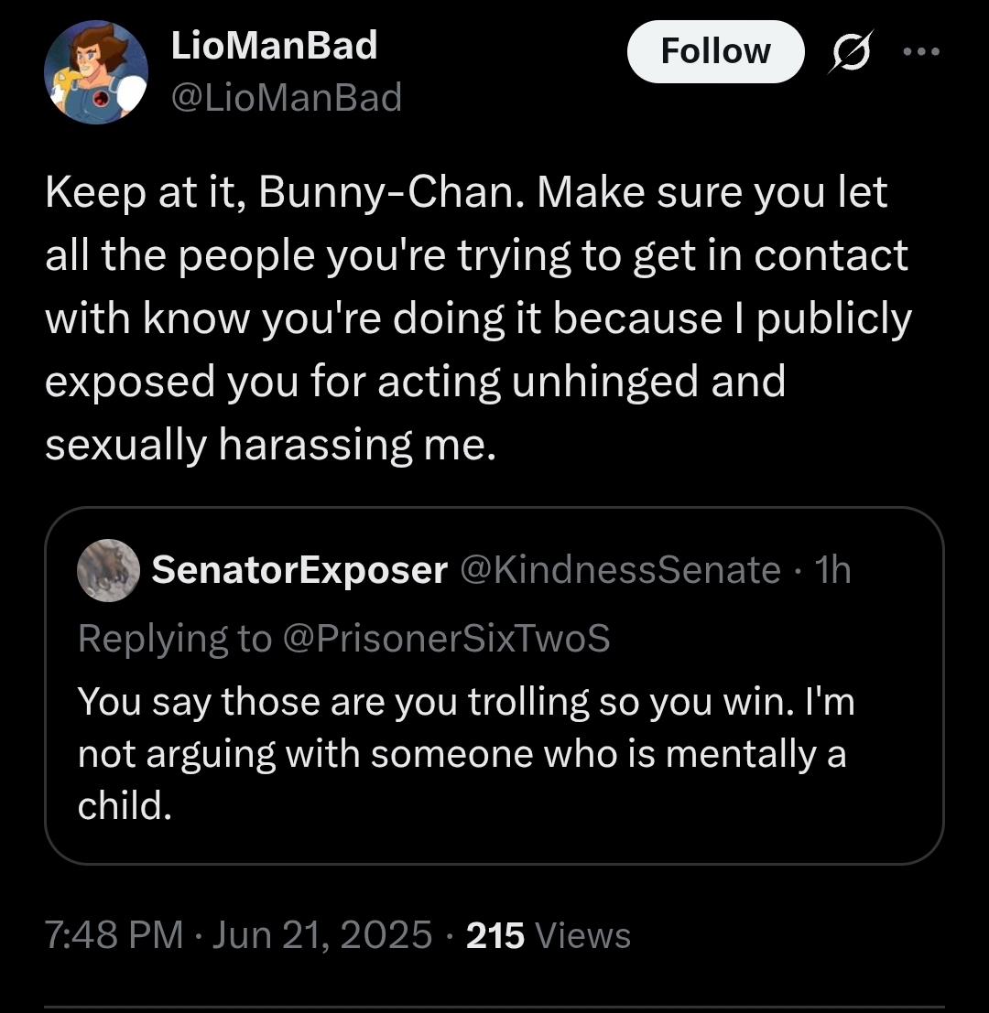View the 215 view count analytics
Viewport: 989px width, 1013px height.
tap(495, 935)
